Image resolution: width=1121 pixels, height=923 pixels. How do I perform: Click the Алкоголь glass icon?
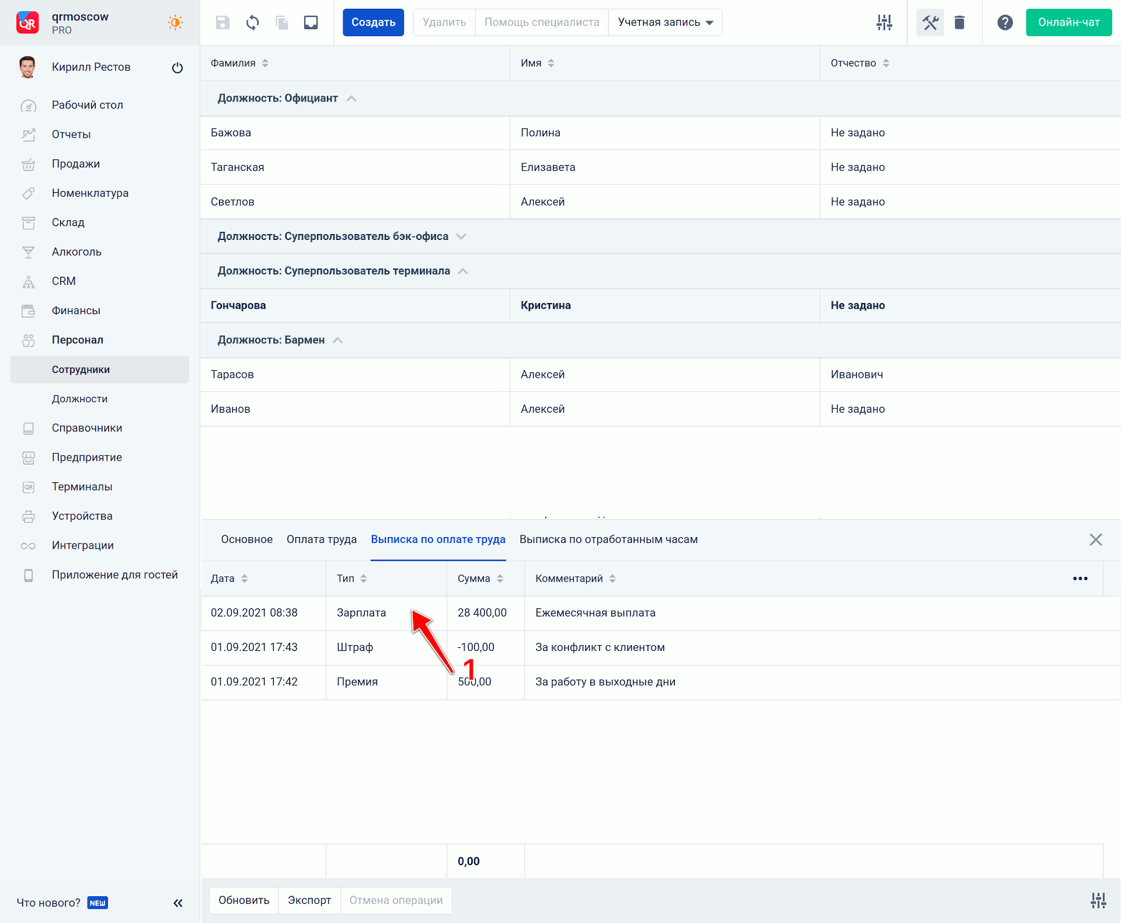[29, 252]
